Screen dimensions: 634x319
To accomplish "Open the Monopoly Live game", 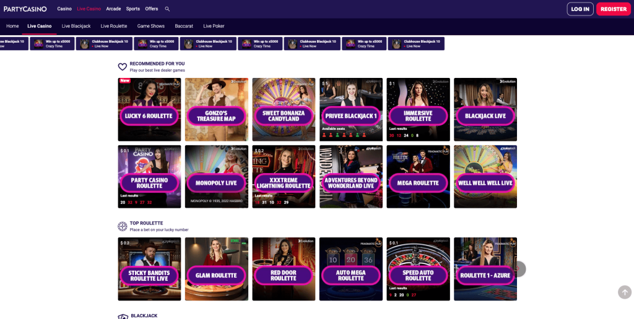I will (216, 177).
